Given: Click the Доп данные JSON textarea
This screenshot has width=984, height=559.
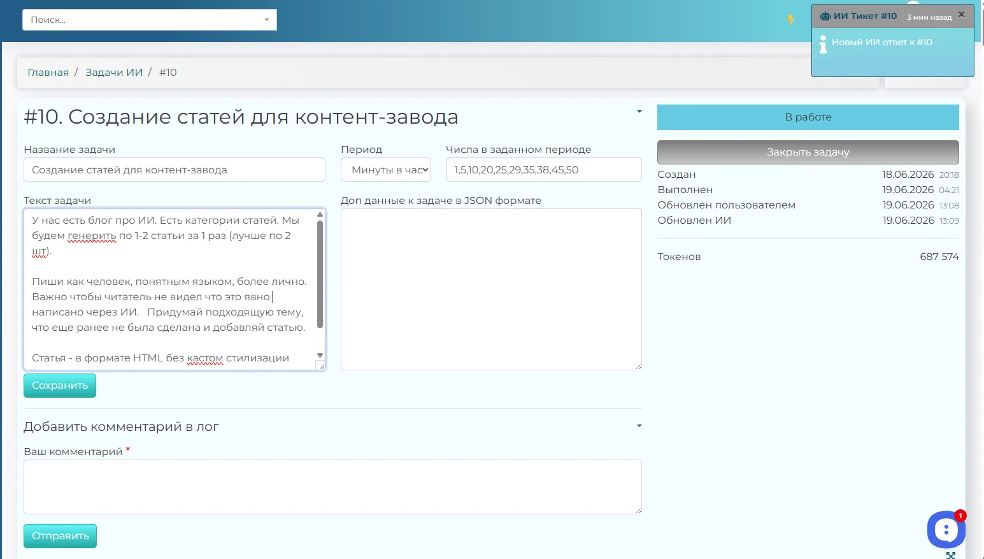Looking at the screenshot, I should click(491, 289).
